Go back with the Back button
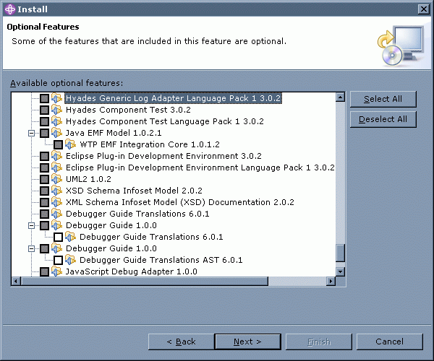Image resolution: width=434 pixels, height=361 pixels. (x=182, y=342)
